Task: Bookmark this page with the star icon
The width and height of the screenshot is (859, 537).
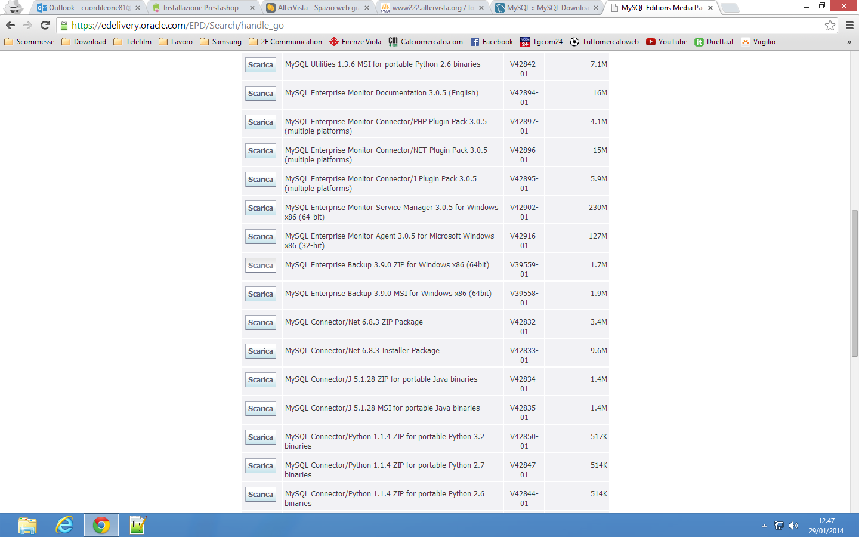Action: (830, 25)
